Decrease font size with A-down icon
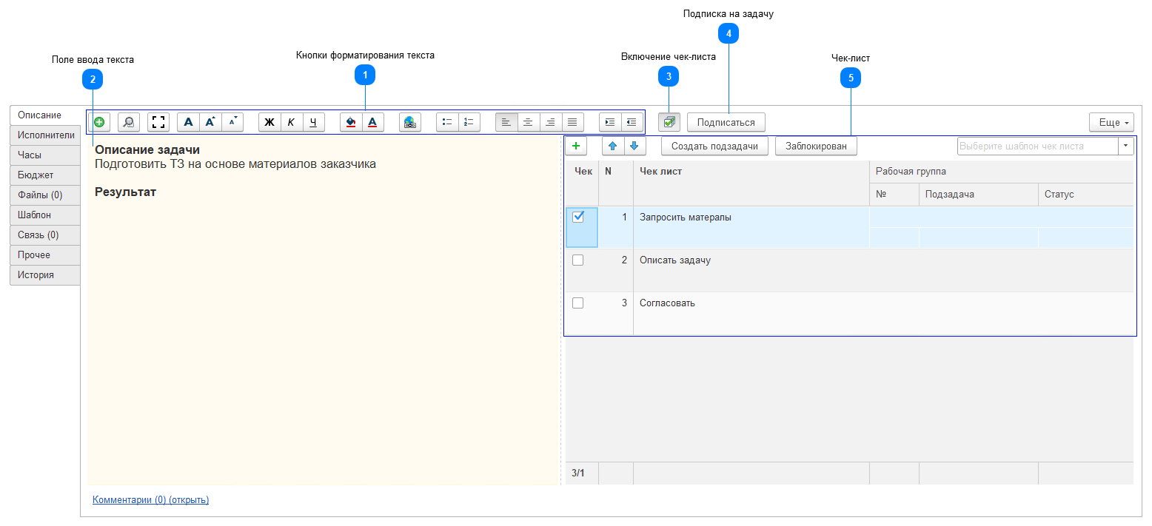1152x526 pixels. pos(232,122)
